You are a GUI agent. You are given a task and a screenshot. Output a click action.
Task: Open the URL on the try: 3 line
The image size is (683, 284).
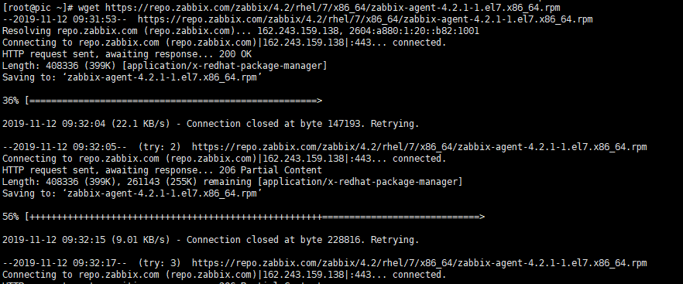(419, 262)
